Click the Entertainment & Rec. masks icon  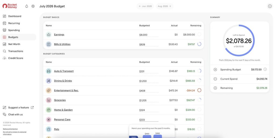(x=49, y=90)
